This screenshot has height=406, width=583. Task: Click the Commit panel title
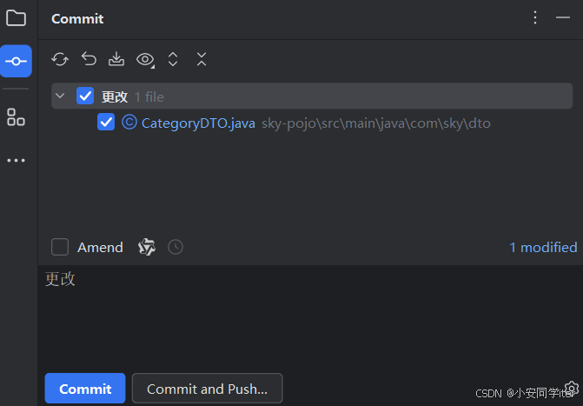[77, 18]
